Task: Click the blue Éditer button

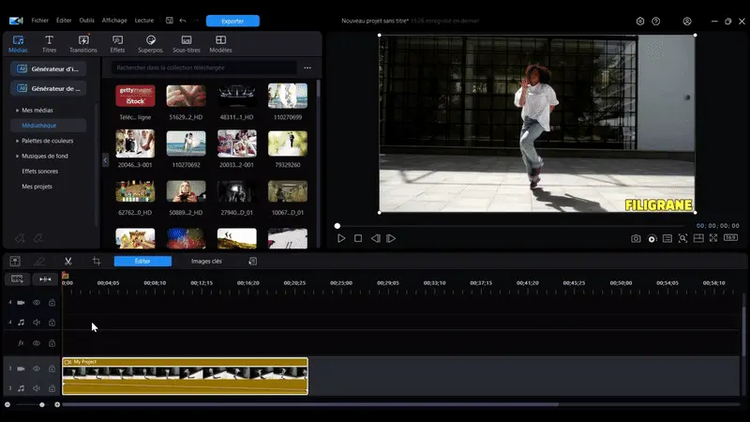Action: click(x=142, y=261)
